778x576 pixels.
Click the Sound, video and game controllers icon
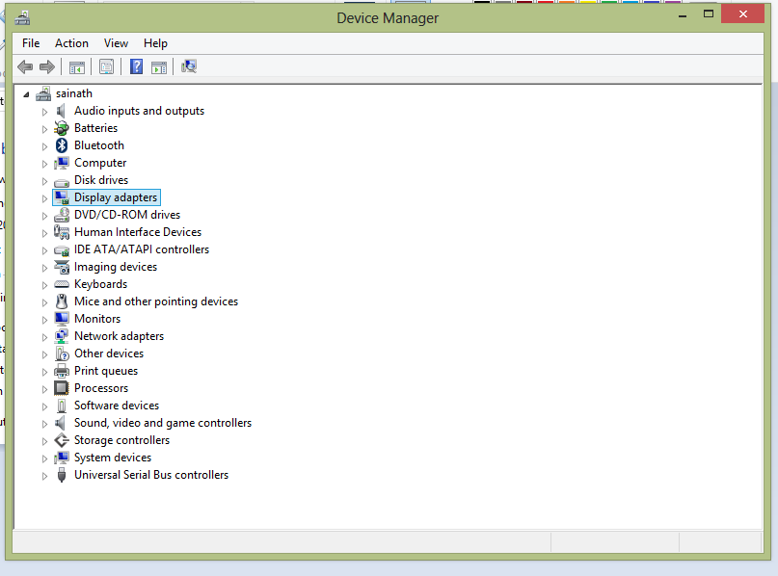pyautogui.click(x=61, y=423)
